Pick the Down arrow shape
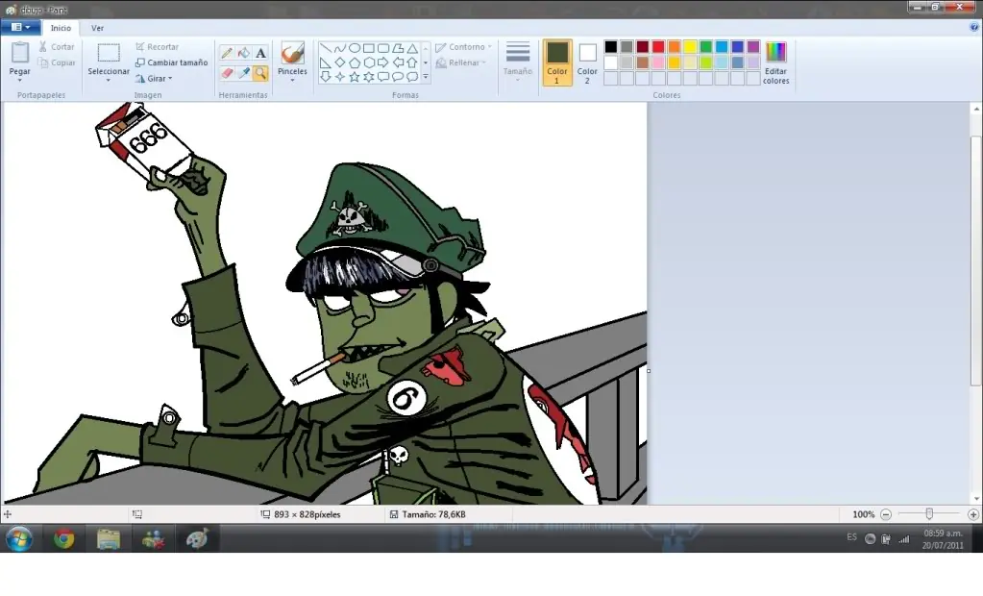983x596 pixels. [326, 77]
